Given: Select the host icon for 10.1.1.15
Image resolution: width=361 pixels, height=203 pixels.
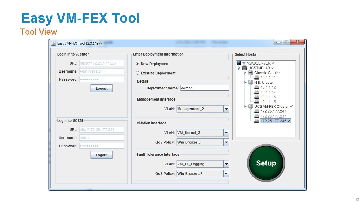Looking at the screenshot, I should click(x=257, y=101).
